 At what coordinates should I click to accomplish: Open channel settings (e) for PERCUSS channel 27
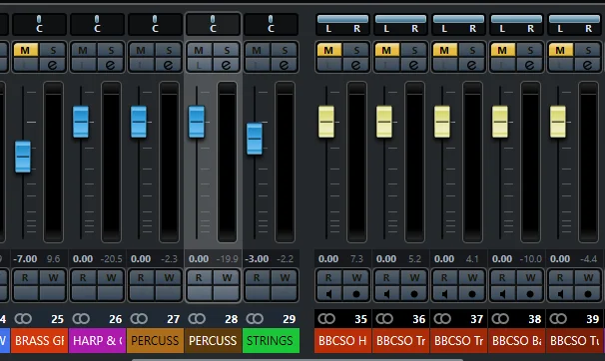tap(169, 65)
